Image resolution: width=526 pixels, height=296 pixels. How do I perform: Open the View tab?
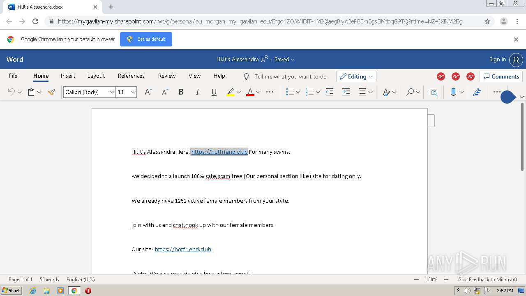click(x=194, y=76)
